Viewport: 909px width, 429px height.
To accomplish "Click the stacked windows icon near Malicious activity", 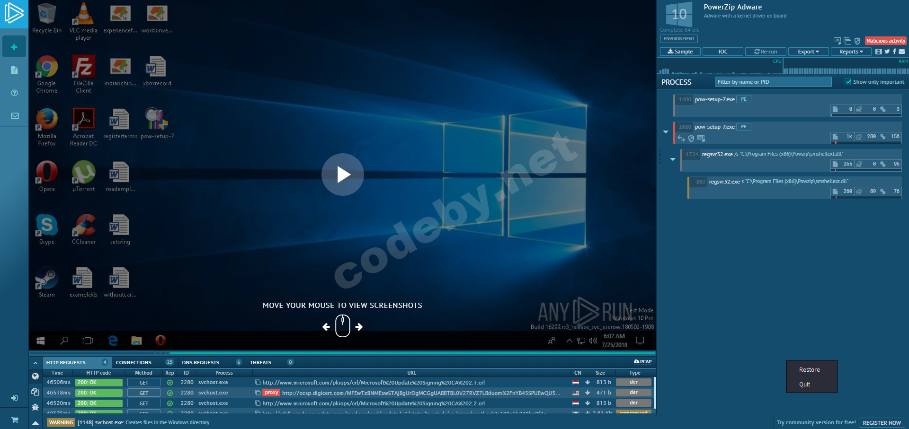I will pyautogui.click(x=847, y=41).
